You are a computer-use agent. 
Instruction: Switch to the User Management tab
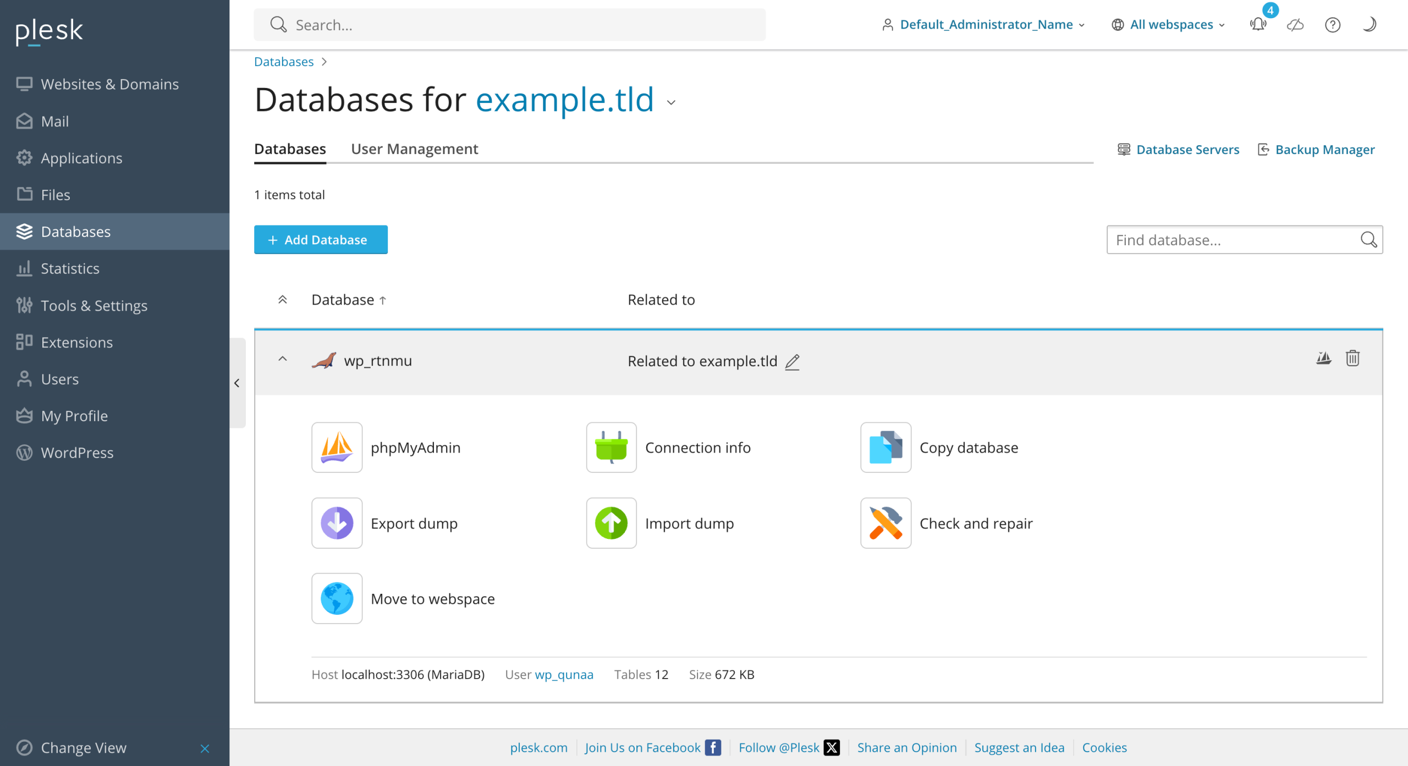point(414,149)
